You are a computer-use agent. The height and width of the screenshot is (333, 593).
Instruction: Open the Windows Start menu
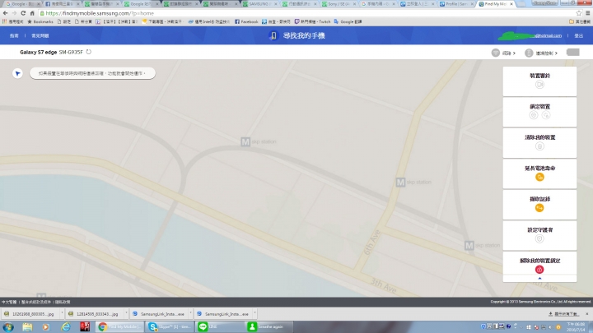[8, 327]
